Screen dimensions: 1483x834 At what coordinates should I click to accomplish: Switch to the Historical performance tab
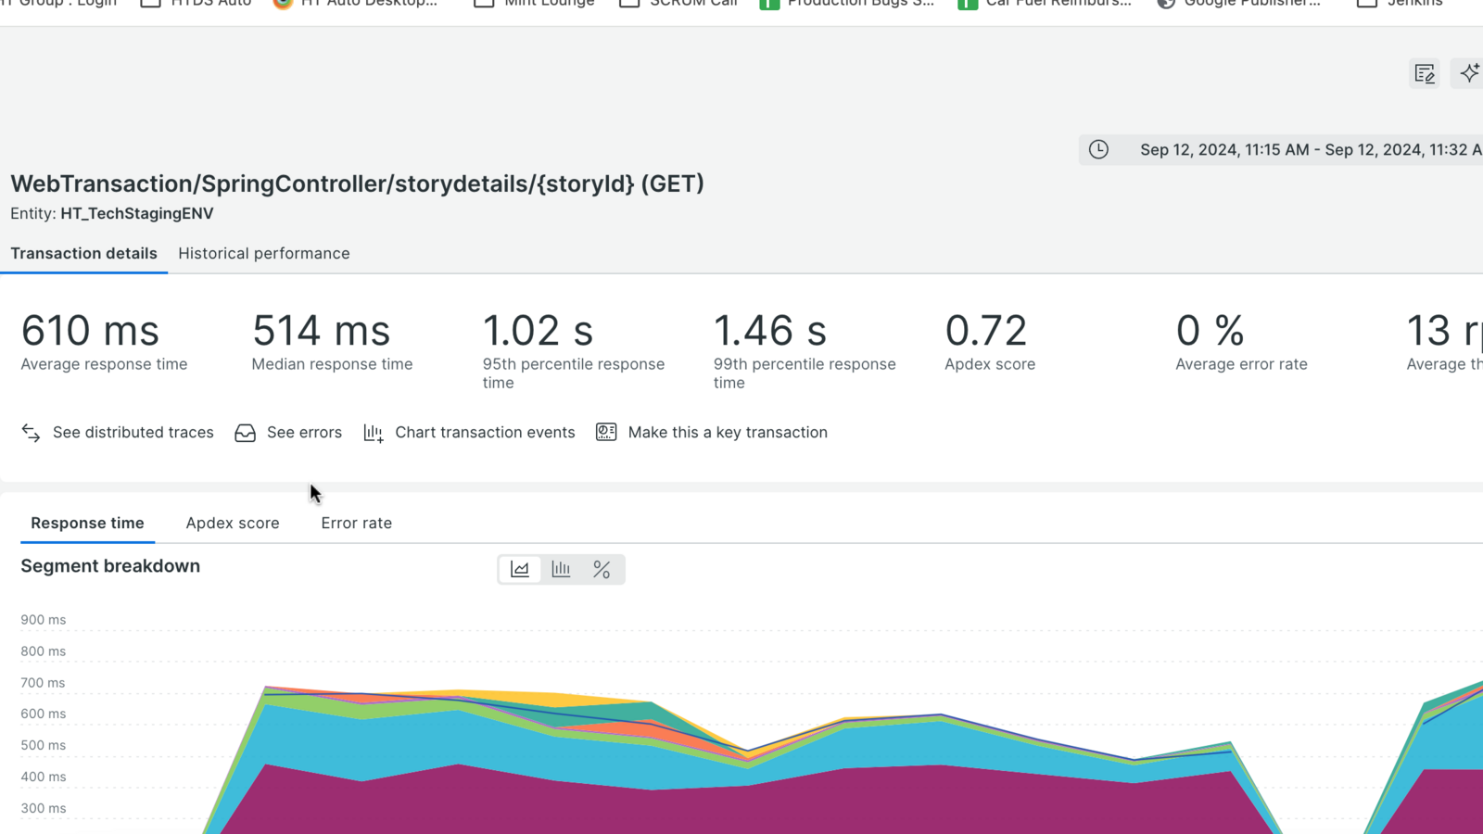click(x=264, y=254)
